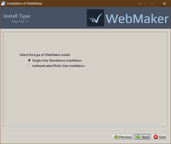Screen dimensions: 171x144
Task: Click the WebMaker banner title text
Action: point(137,18)
